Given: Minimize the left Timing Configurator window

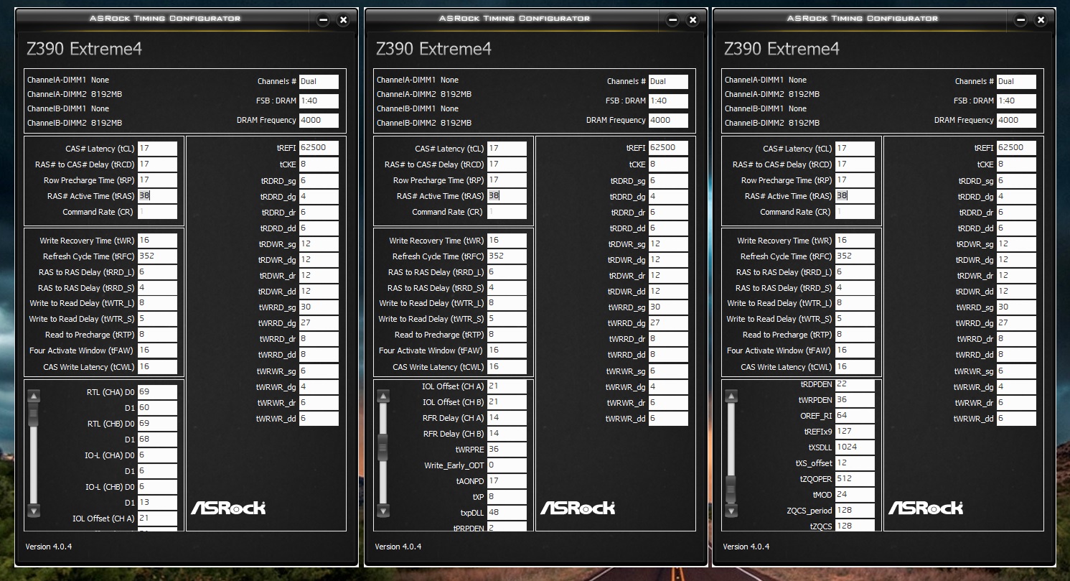Looking at the screenshot, I should [323, 20].
